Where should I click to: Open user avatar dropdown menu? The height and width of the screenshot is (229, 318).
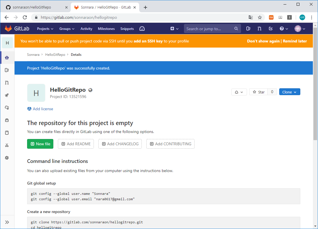point(300,28)
